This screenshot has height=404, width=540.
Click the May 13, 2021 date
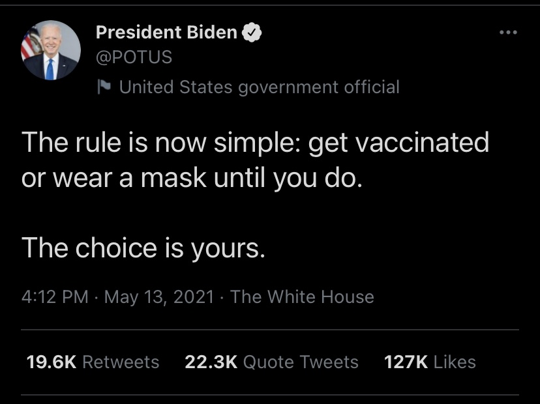pyautogui.click(x=159, y=297)
